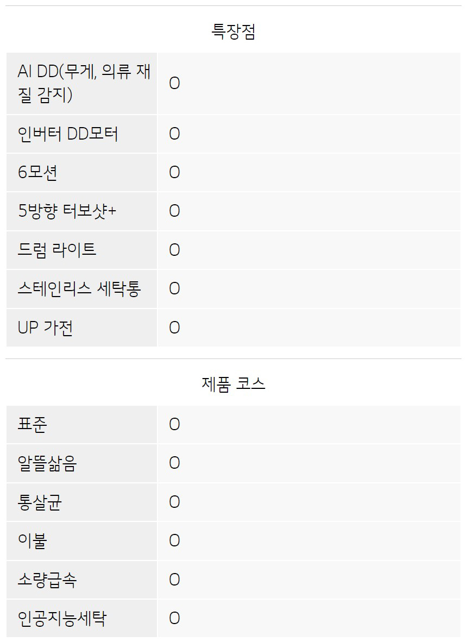Select the 알뜰삶음 course label

pyautogui.click(x=47, y=463)
